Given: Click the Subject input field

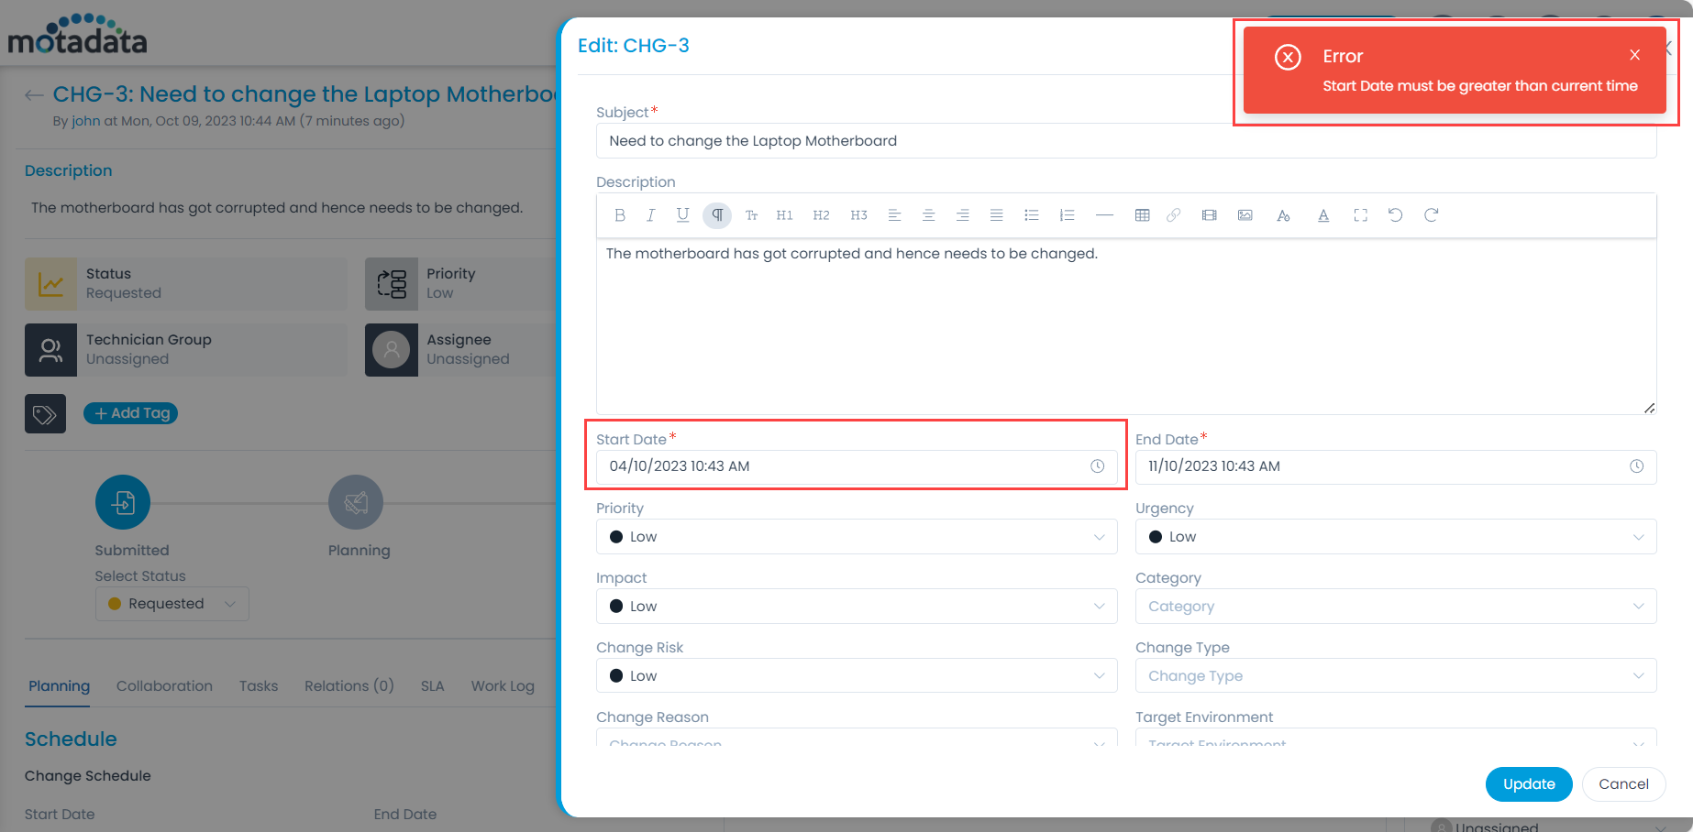Looking at the screenshot, I should point(1126,141).
